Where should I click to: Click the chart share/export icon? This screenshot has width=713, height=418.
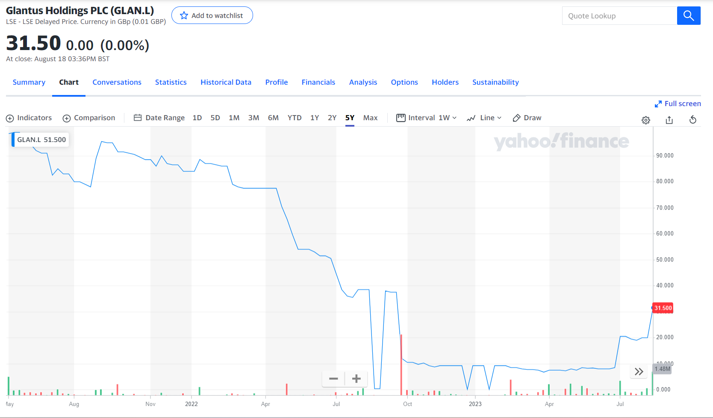point(669,120)
